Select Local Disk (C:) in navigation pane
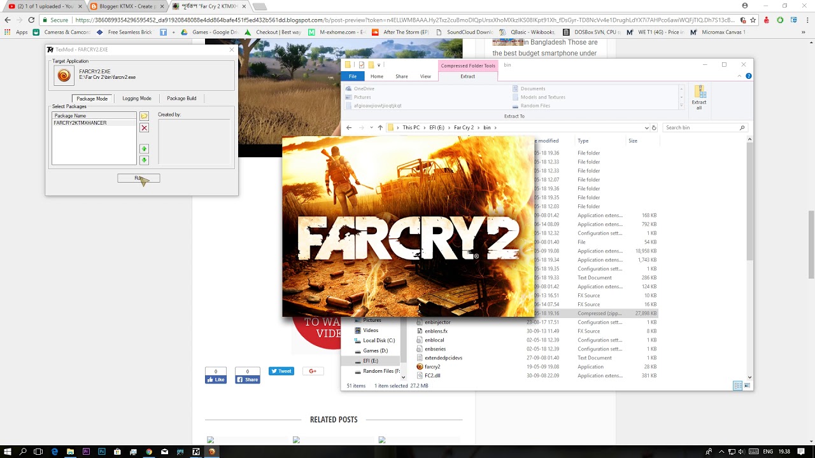 click(x=378, y=340)
